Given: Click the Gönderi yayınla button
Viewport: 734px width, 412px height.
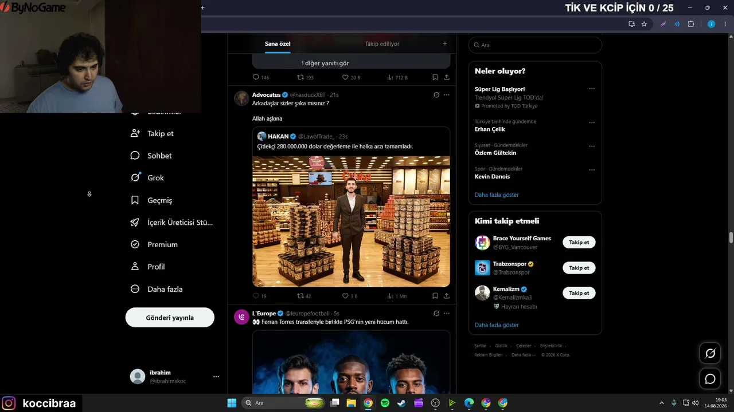Looking at the screenshot, I should 170,318.
